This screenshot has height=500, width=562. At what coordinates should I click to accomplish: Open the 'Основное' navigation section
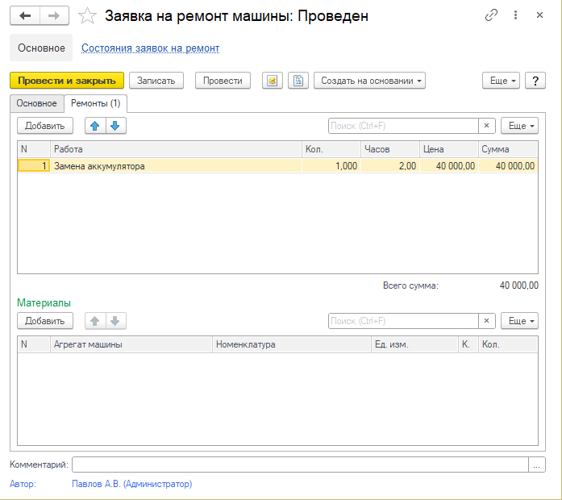pos(41,48)
